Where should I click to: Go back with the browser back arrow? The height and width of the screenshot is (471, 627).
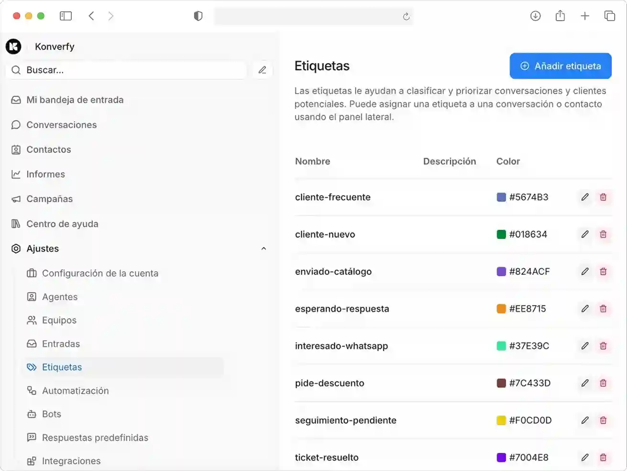pyautogui.click(x=91, y=16)
